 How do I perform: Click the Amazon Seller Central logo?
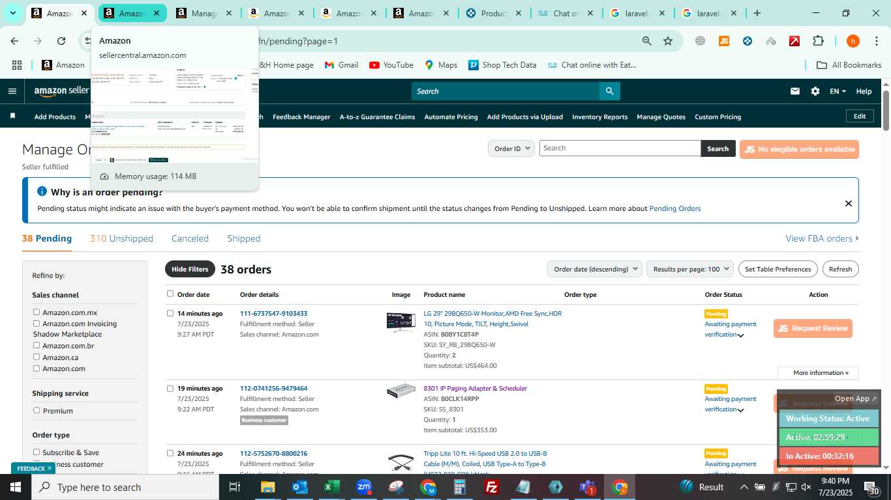click(x=61, y=91)
